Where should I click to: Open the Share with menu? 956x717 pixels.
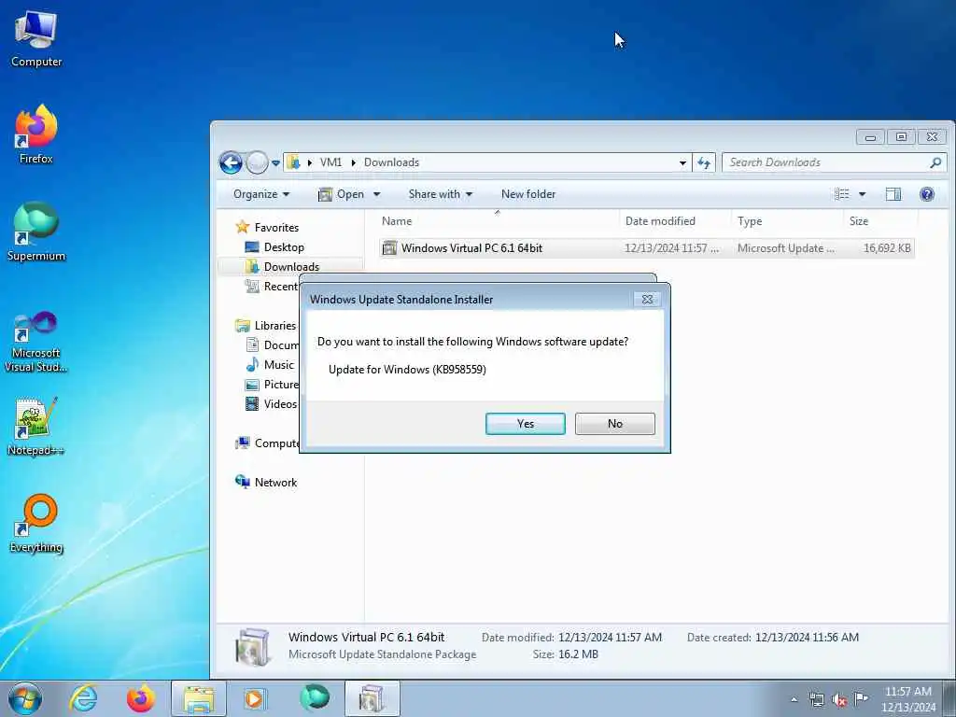pyautogui.click(x=441, y=194)
